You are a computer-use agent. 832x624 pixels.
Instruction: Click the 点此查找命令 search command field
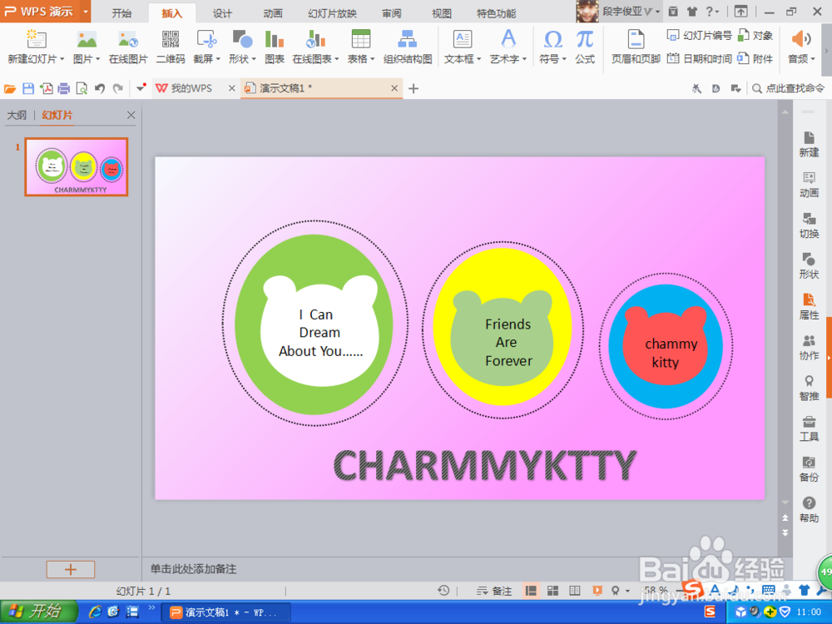[x=789, y=89]
